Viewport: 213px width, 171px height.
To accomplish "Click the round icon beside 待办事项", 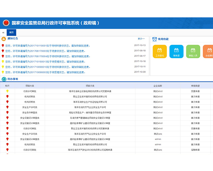I will tap(4, 79).
